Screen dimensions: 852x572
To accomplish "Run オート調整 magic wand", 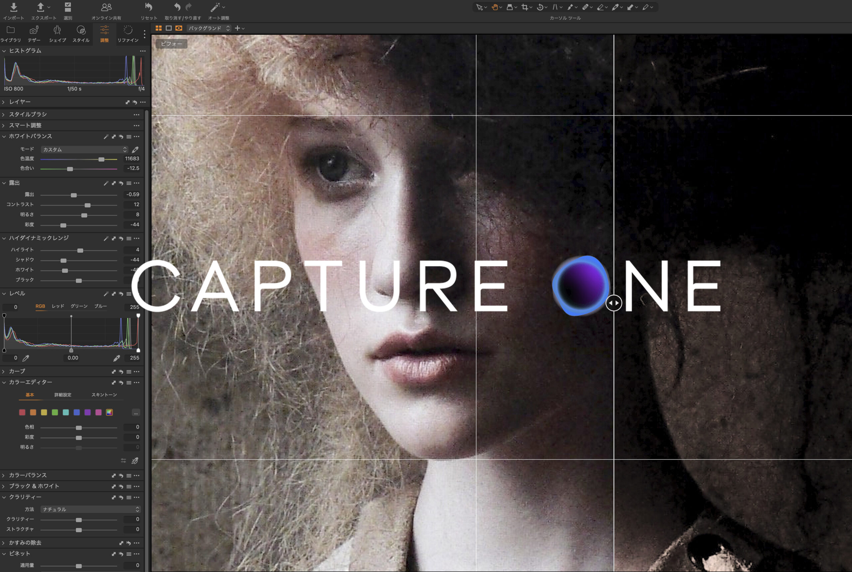I will [215, 7].
